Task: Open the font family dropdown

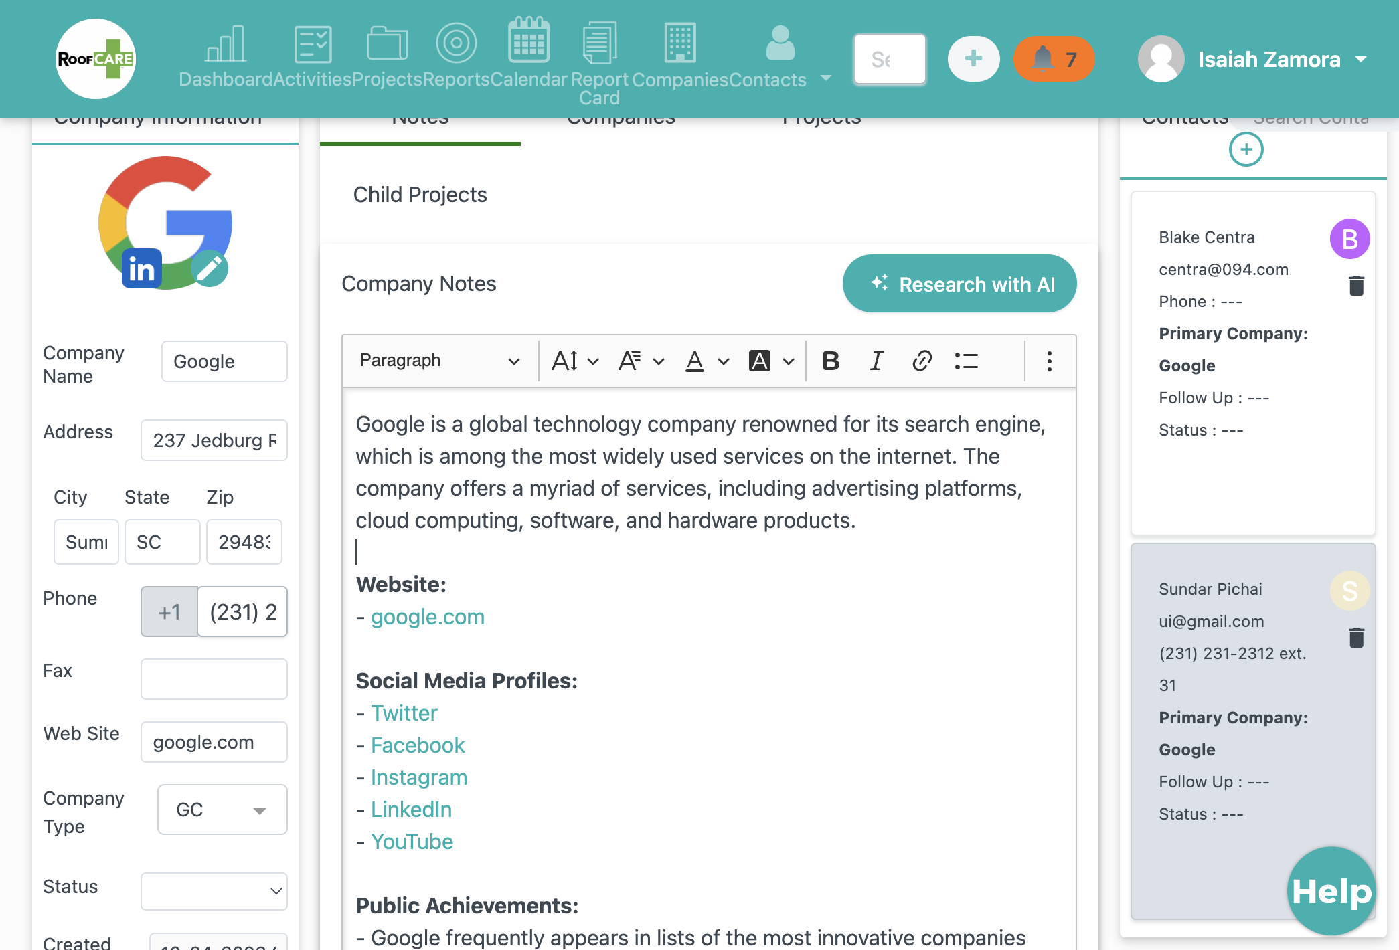Action: tap(641, 361)
